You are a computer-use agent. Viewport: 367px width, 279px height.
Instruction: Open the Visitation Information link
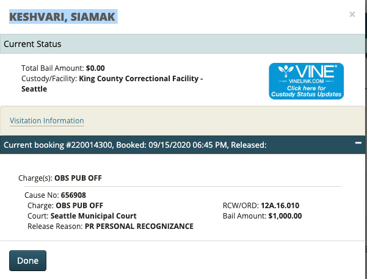tap(47, 121)
